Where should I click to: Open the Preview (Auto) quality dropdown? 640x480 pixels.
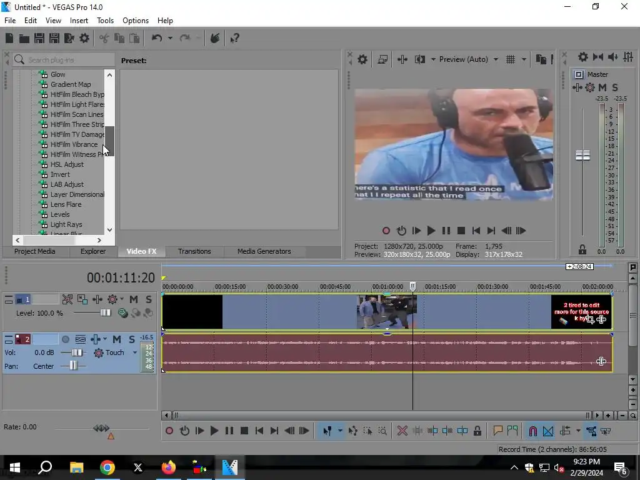pyautogui.click(x=496, y=59)
